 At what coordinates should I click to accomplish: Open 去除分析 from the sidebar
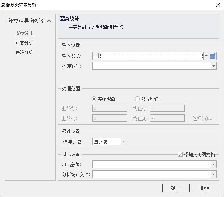[x=24, y=52]
